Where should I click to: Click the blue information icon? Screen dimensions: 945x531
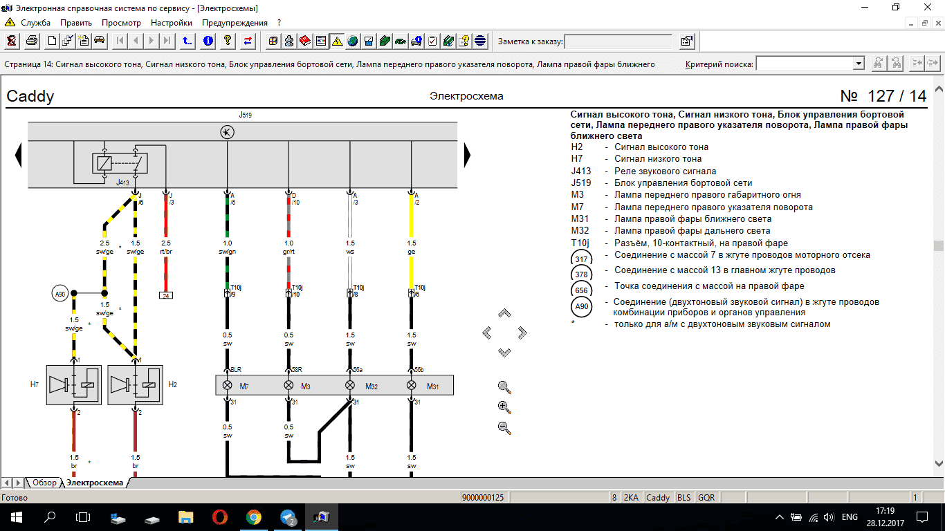tap(208, 41)
